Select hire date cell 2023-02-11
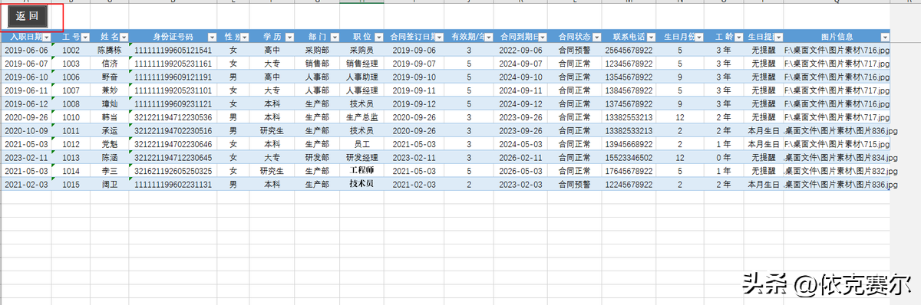The width and height of the screenshot is (921, 305). 26,157
